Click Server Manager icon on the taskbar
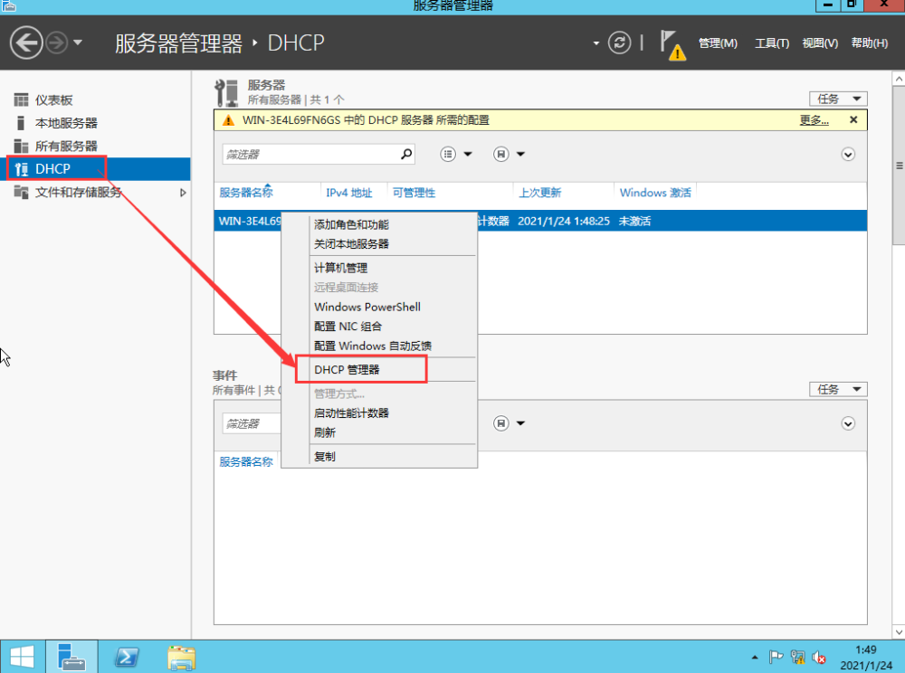The width and height of the screenshot is (905, 673). (x=71, y=657)
